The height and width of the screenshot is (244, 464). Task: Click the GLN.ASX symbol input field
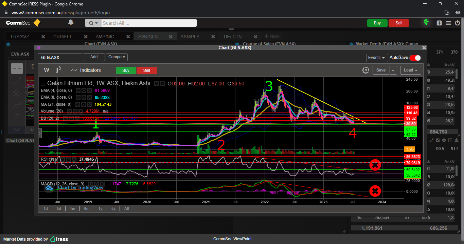60,58
